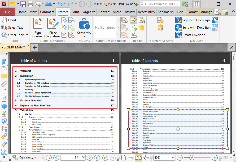Toggle continuous page layout

[131, 158]
